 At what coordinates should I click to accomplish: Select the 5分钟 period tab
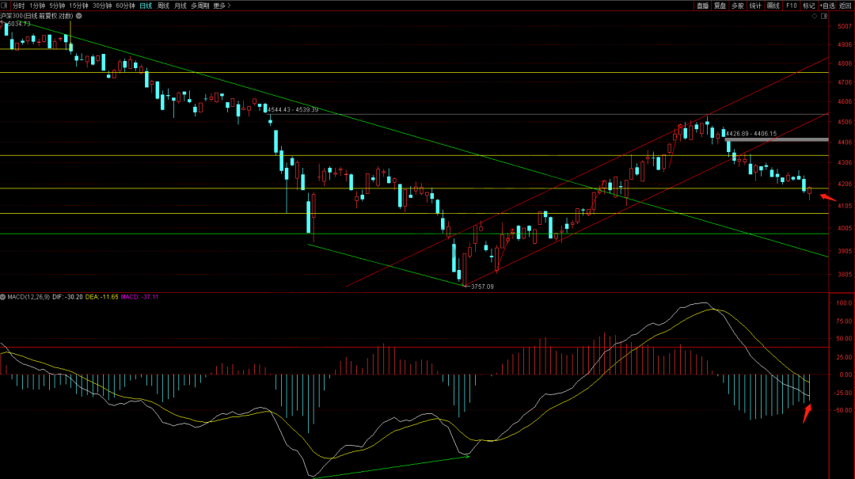point(57,6)
